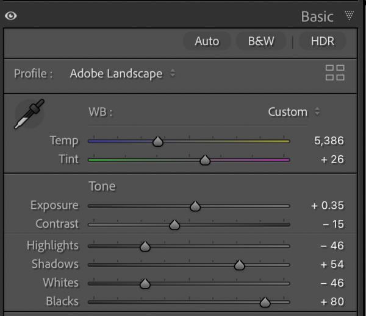Click the Tint label
The height and width of the screenshot is (316, 366).
pos(68,159)
